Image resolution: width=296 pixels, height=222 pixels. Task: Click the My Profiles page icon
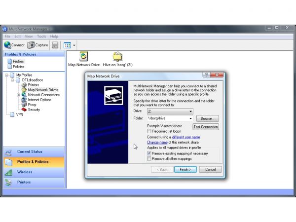12,75
